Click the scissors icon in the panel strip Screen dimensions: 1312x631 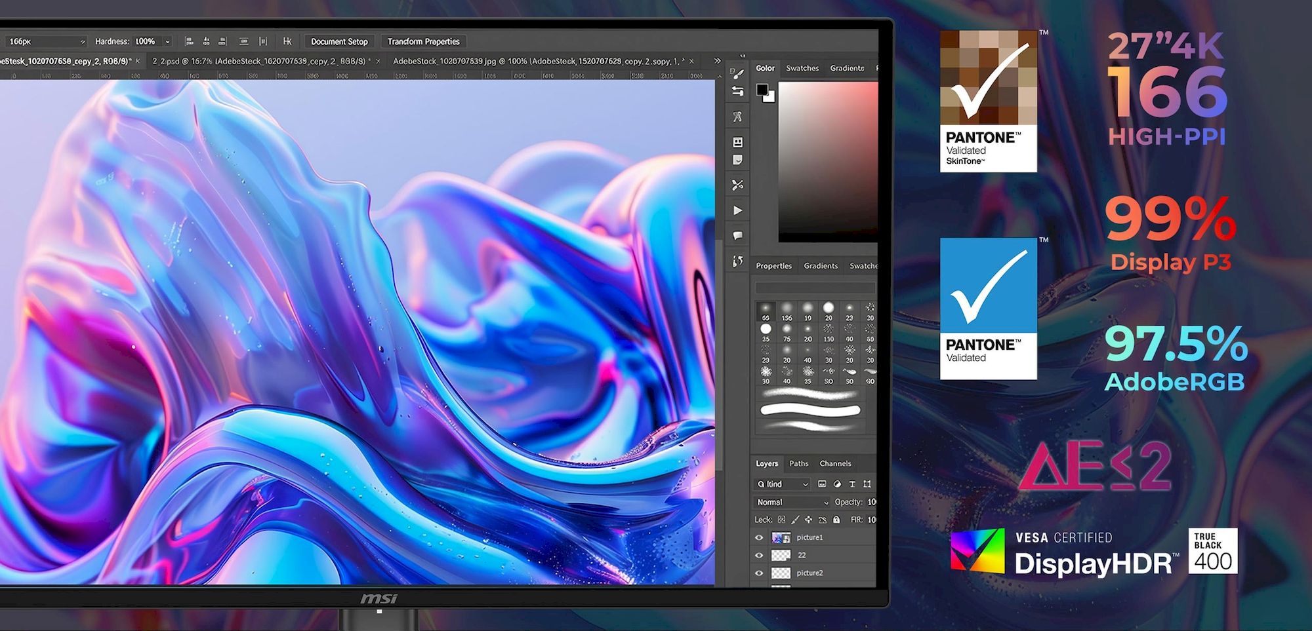tap(737, 185)
